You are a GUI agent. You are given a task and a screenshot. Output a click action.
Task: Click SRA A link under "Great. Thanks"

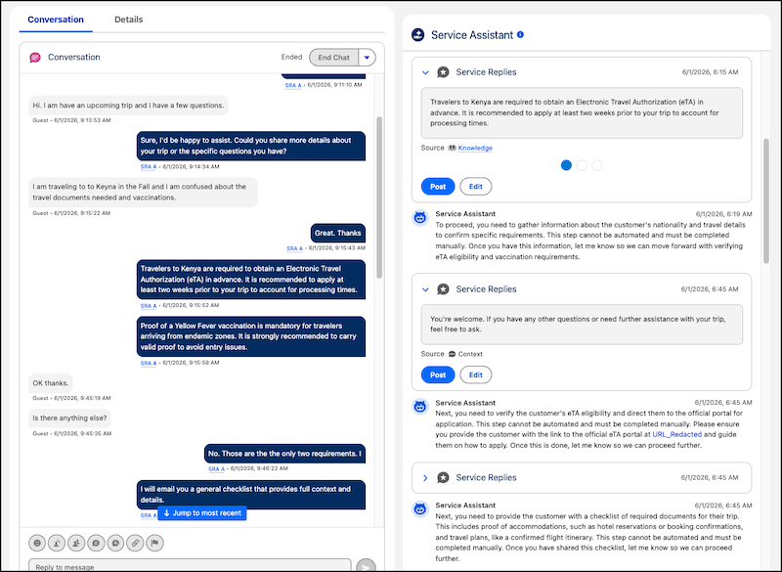[295, 248]
